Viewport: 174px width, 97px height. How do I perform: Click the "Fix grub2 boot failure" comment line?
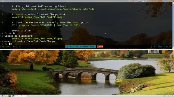click(40, 6)
